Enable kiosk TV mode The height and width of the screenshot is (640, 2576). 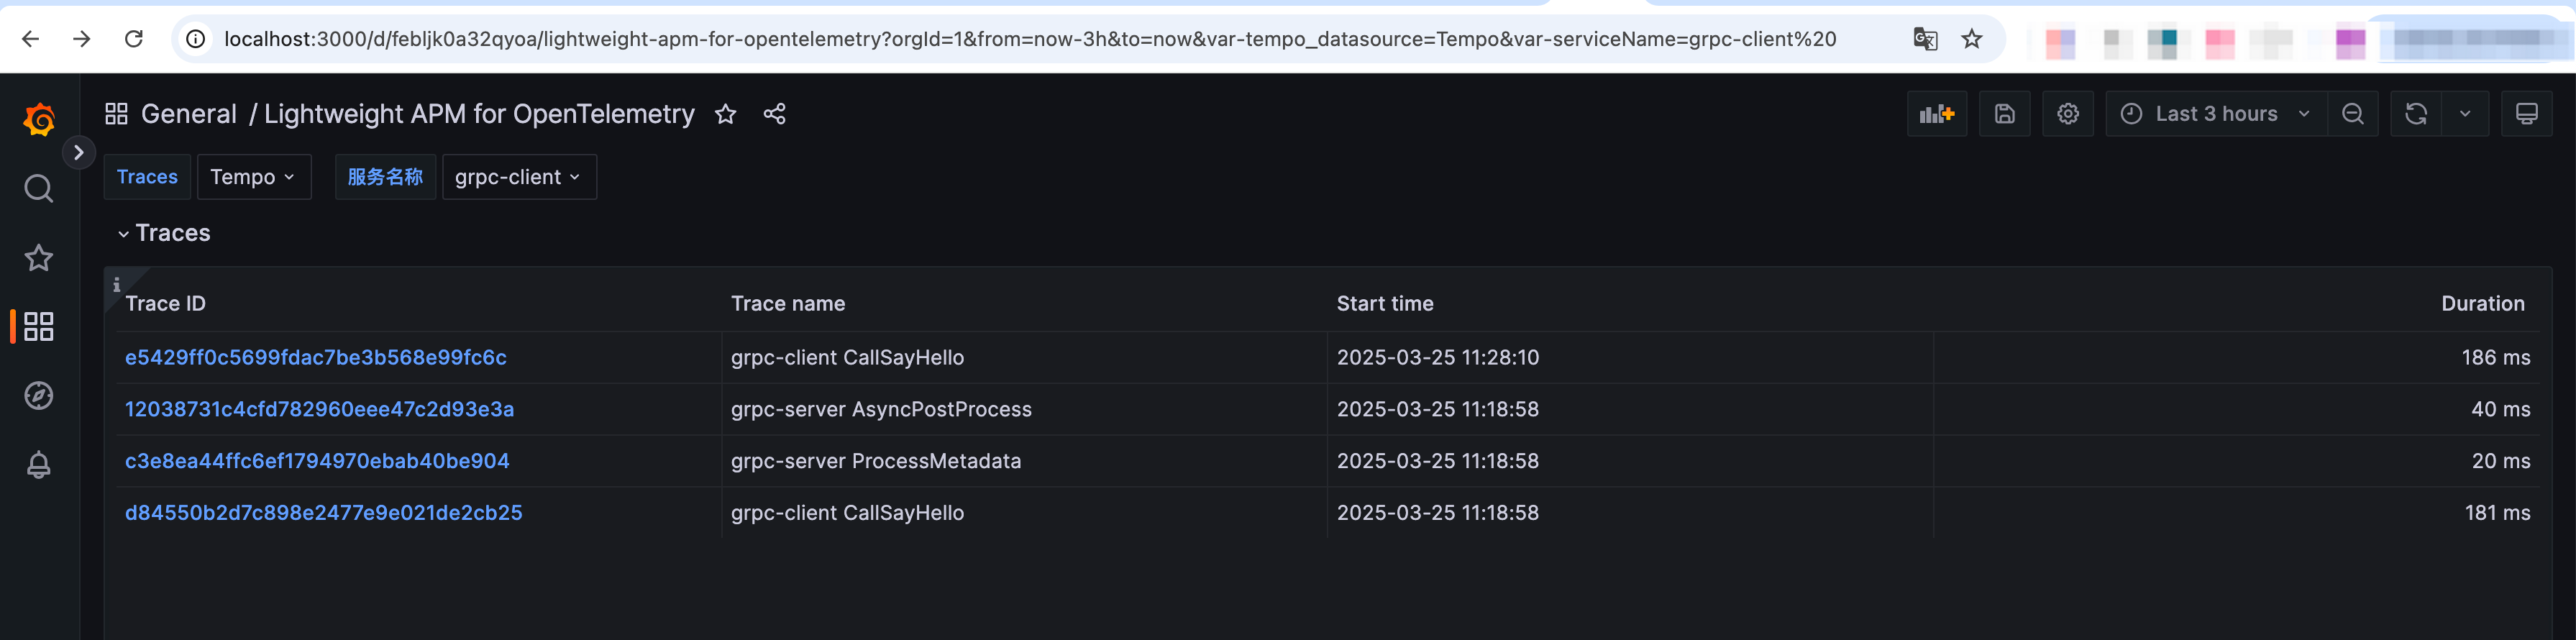click(2527, 113)
